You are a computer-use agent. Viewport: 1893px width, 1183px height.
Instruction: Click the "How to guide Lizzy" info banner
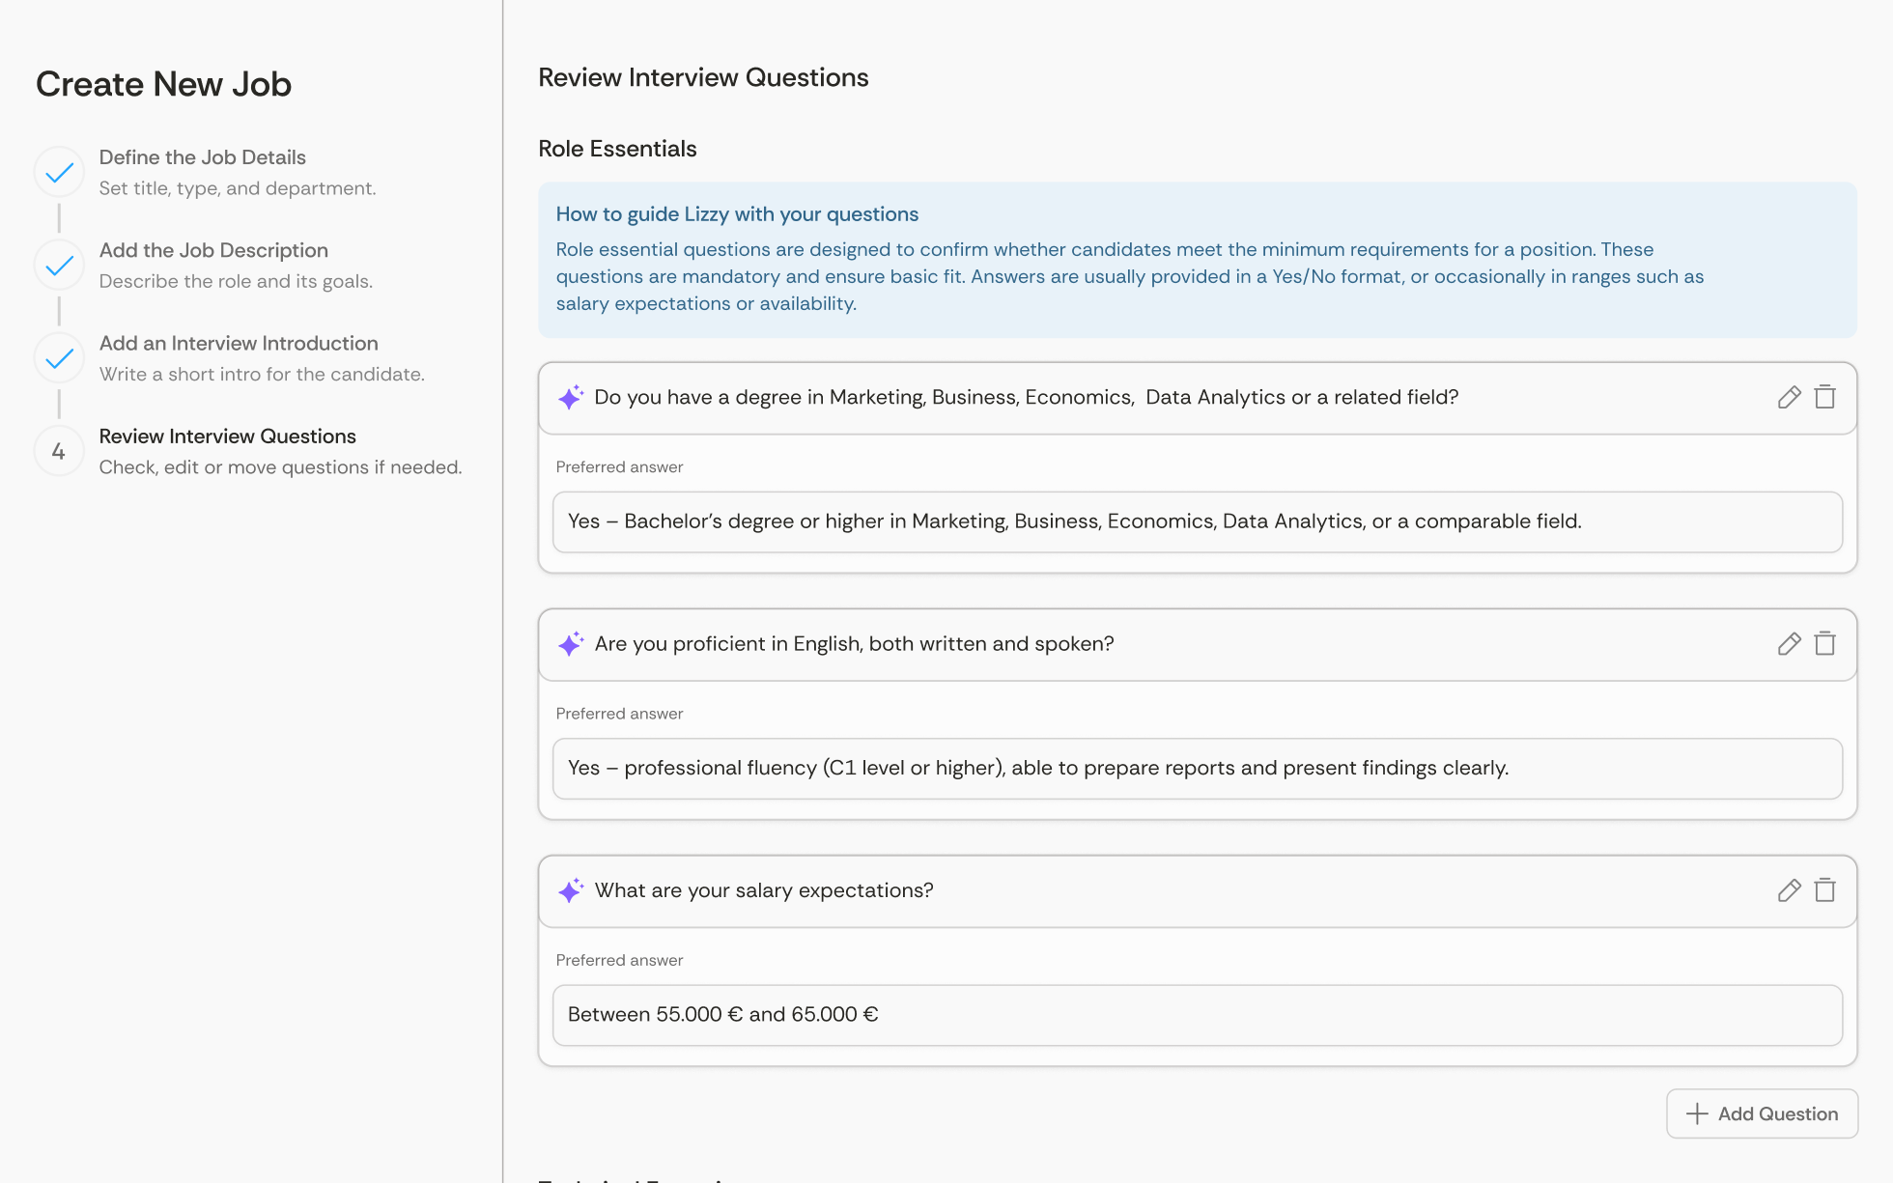[x=1198, y=259]
